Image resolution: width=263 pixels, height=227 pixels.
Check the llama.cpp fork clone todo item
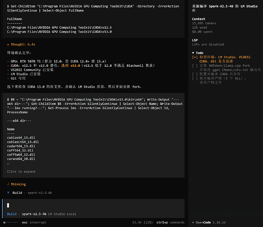coord(195,66)
